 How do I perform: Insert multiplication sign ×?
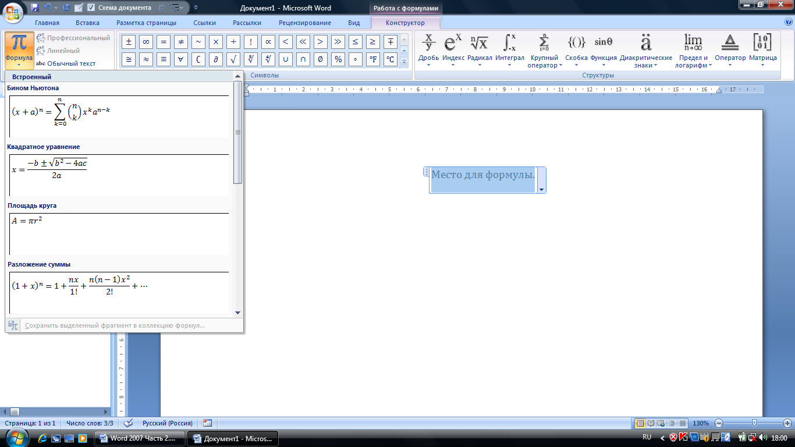click(x=216, y=41)
